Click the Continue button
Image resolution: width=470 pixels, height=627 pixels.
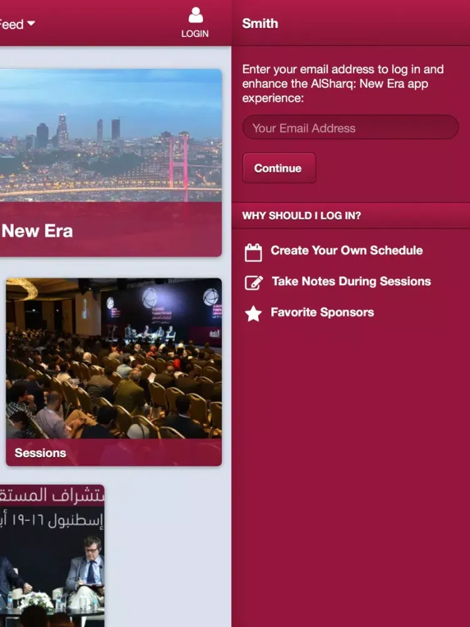[x=279, y=168]
